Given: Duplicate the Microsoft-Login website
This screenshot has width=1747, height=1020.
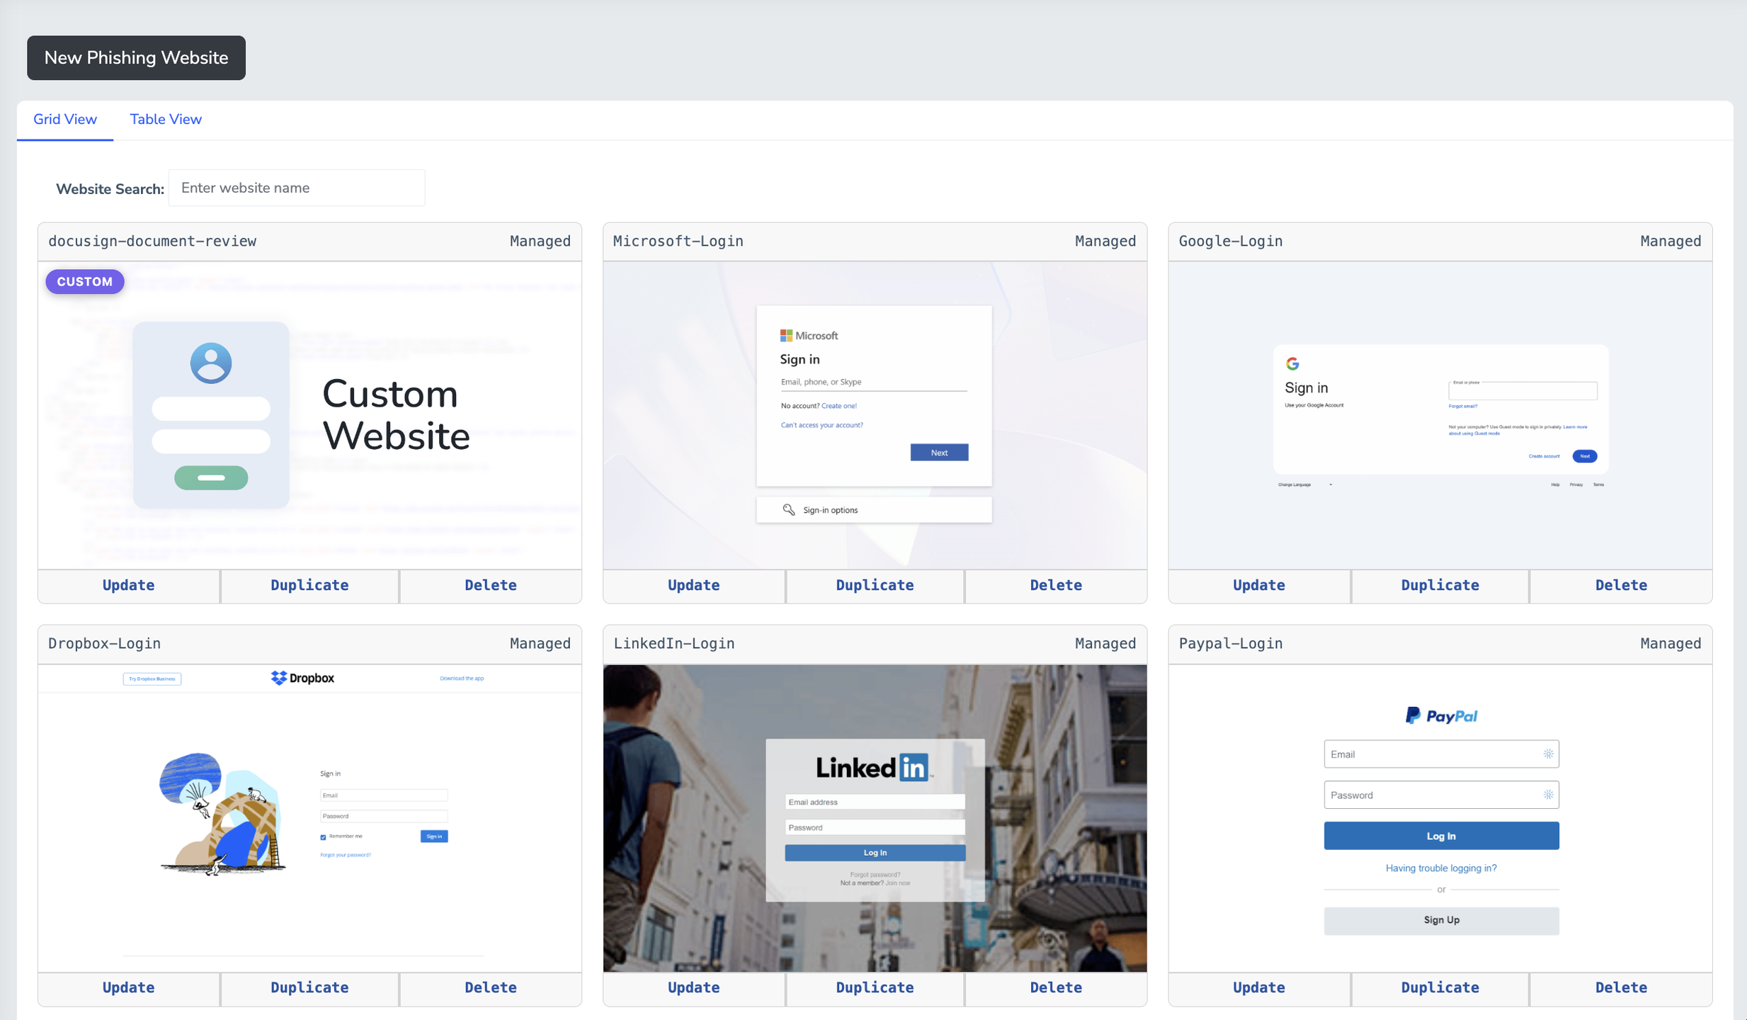Looking at the screenshot, I should pos(875,585).
